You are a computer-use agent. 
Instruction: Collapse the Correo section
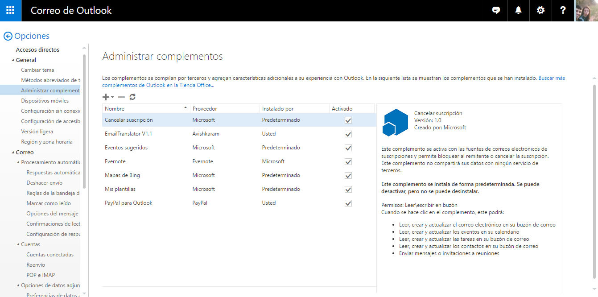tap(14, 152)
